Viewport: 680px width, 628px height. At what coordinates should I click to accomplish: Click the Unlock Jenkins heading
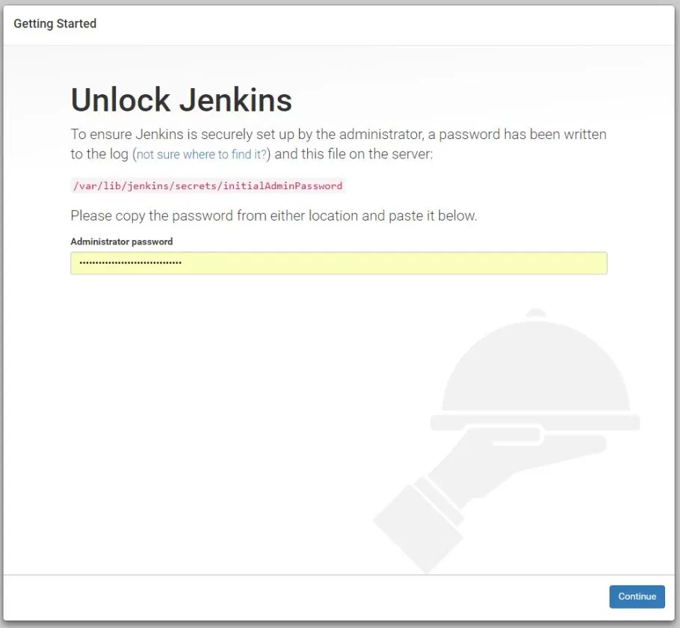(x=182, y=100)
